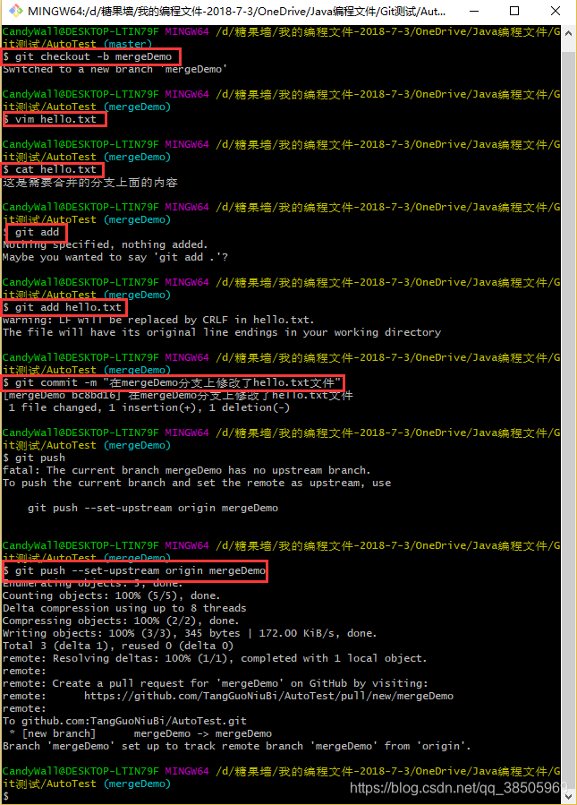This screenshot has height=805, width=577.
Task: Click the 'git checkout -b mergeDemo' command line
Action: [88, 56]
